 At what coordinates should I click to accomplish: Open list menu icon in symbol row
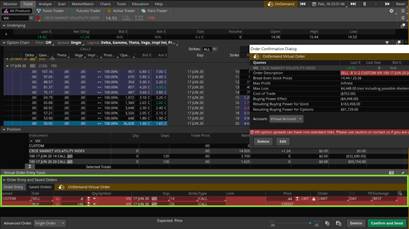coord(403,18)
